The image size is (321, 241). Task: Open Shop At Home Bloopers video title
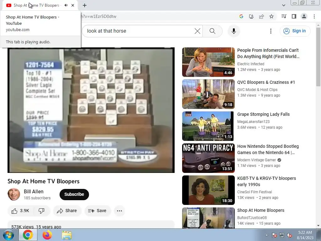point(260,210)
